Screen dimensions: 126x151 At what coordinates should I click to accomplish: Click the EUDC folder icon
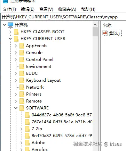click(x=22, y=73)
